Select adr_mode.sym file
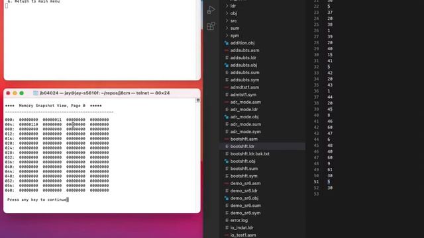The width and height of the screenshot is (424, 238). coord(246,132)
